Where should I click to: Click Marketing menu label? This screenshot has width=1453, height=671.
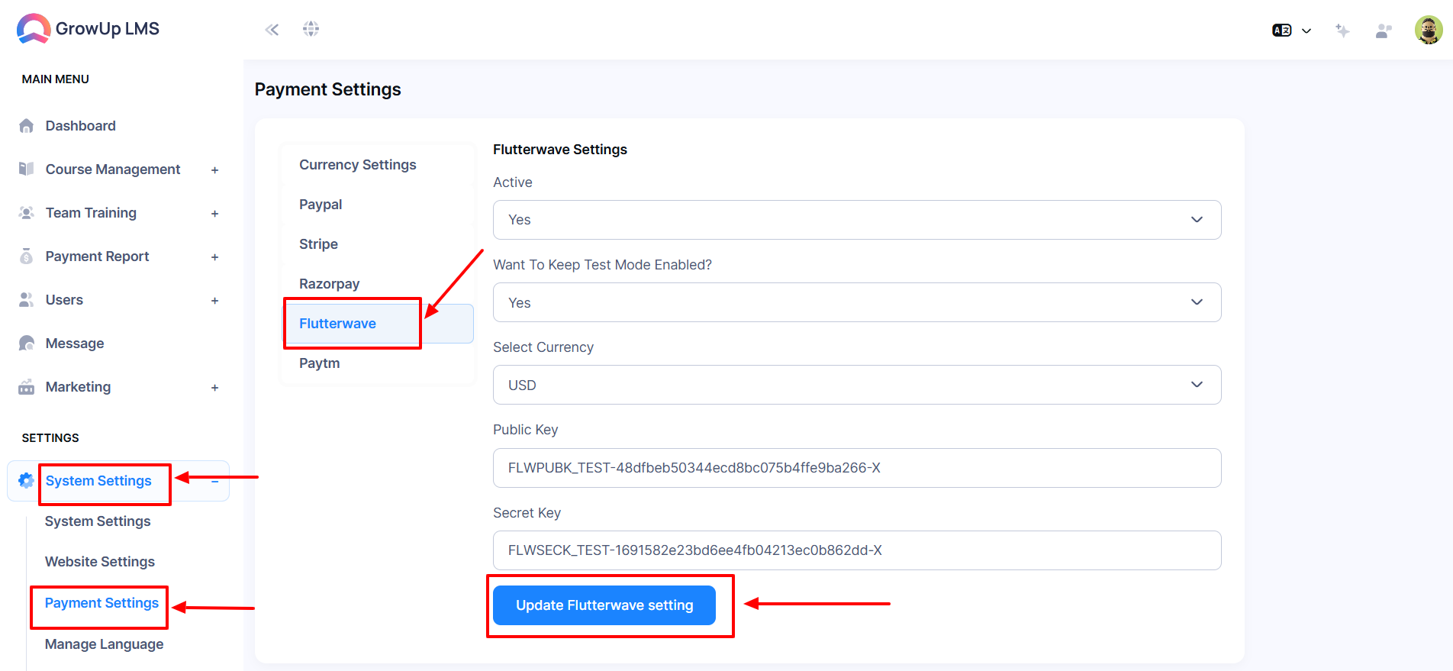pos(78,387)
